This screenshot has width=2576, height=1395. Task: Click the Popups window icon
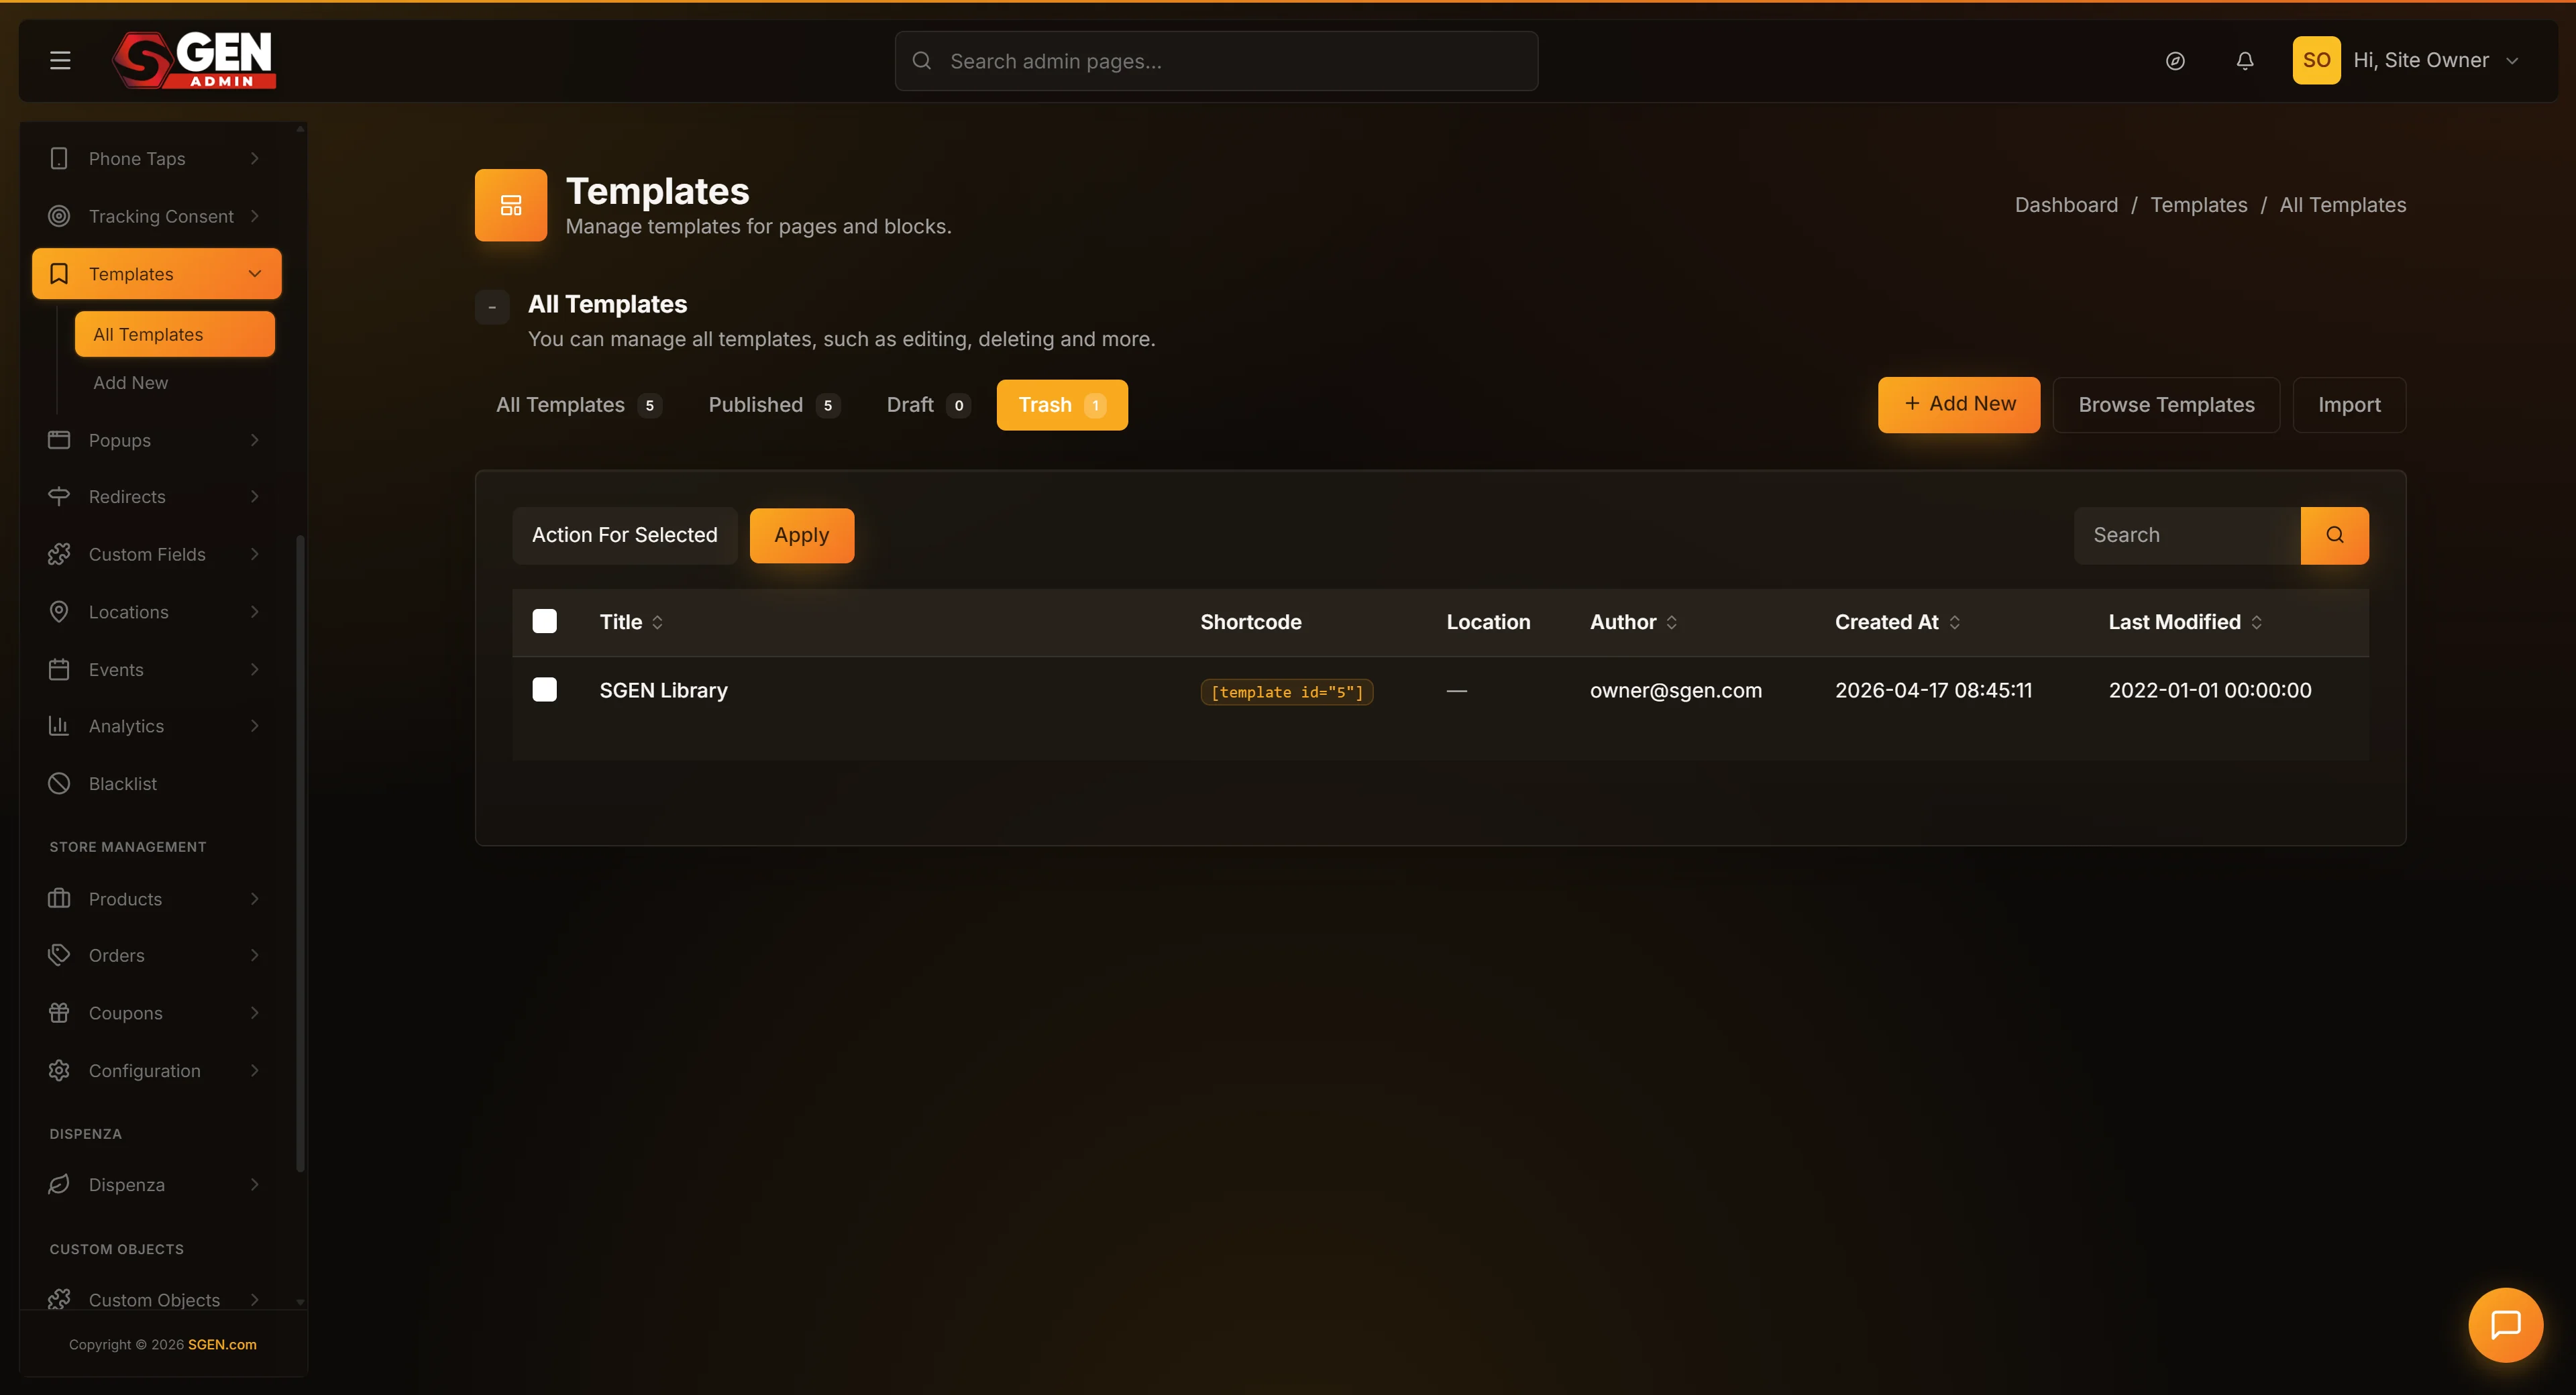coord(59,440)
